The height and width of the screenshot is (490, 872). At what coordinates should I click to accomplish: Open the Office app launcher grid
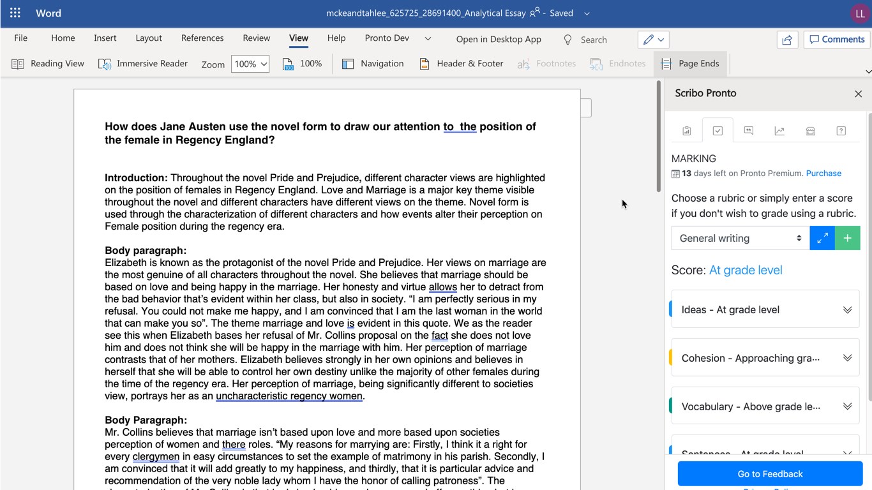point(15,13)
